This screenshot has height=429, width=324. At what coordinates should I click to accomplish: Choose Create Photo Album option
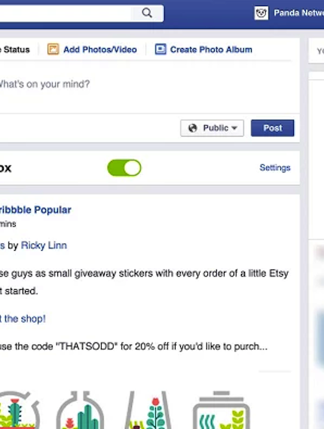coord(211,50)
